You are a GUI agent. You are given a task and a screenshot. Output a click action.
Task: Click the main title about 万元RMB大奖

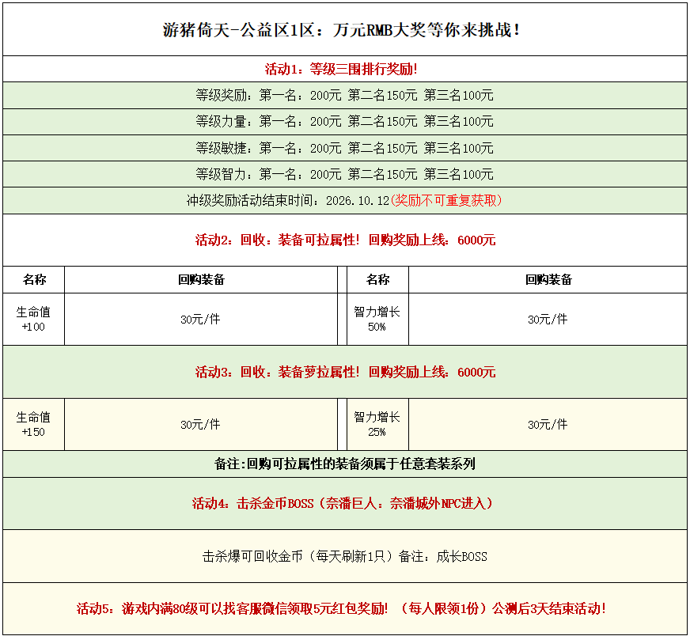(x=342, y=30)
